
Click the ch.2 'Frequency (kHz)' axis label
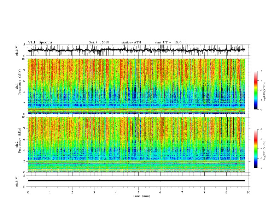click(x=19, y=140)
